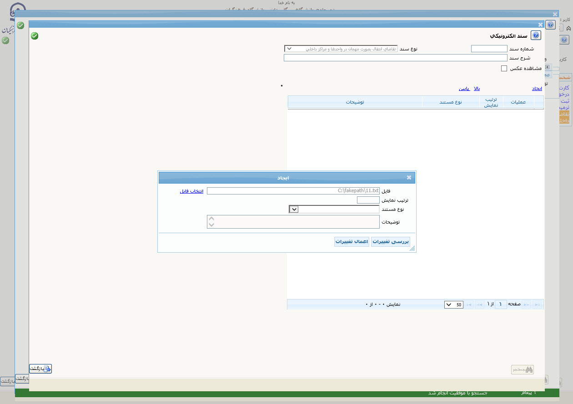Click into the توضیحات text area
Viewport: 573px width, 404px height.
(x=293, y=222)
